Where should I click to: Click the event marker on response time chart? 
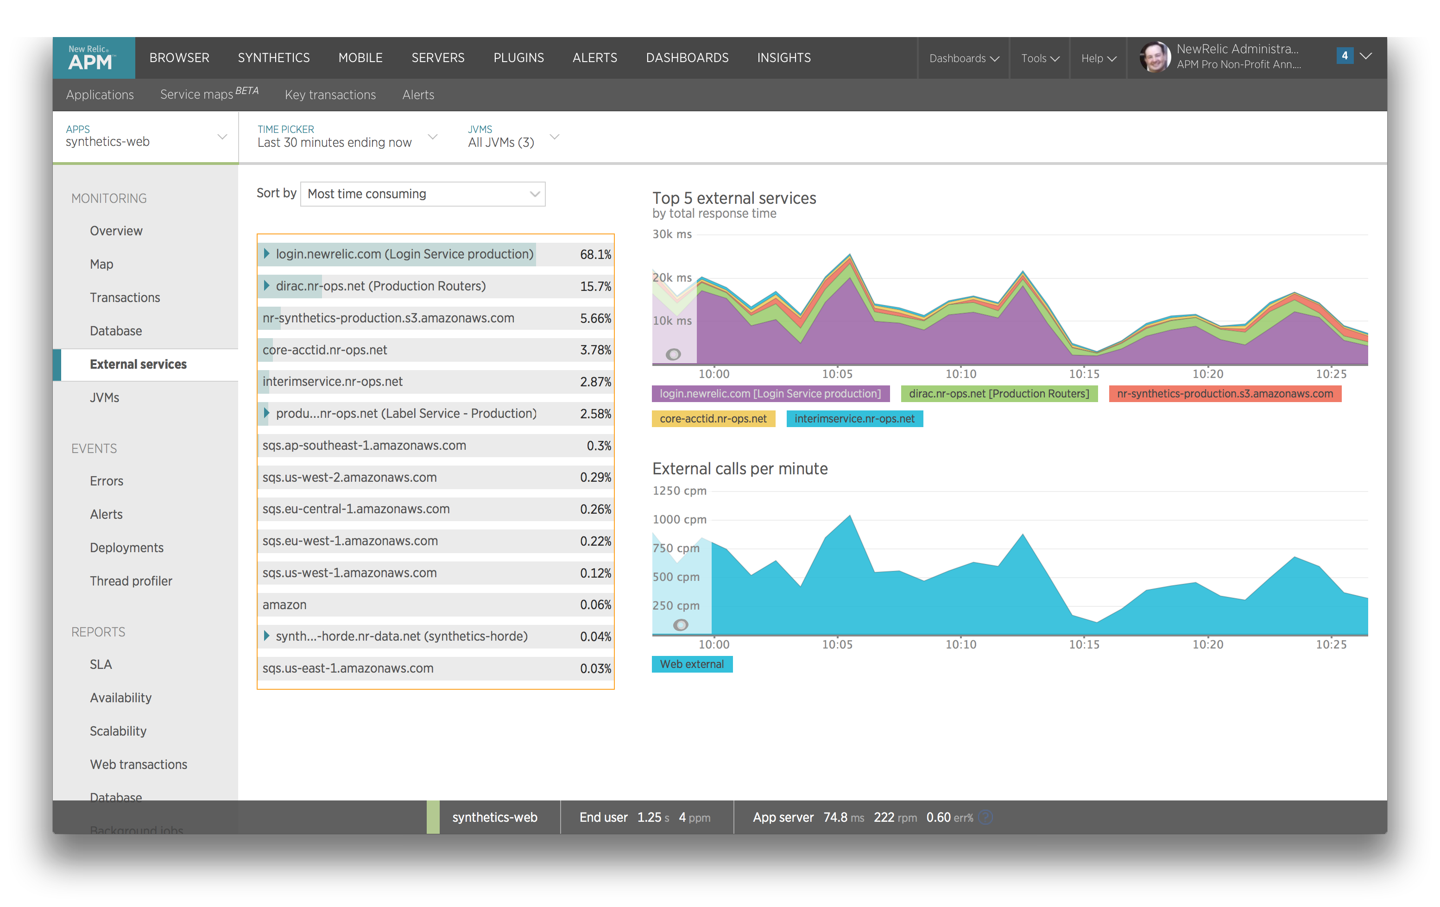(x=673, y=354)
